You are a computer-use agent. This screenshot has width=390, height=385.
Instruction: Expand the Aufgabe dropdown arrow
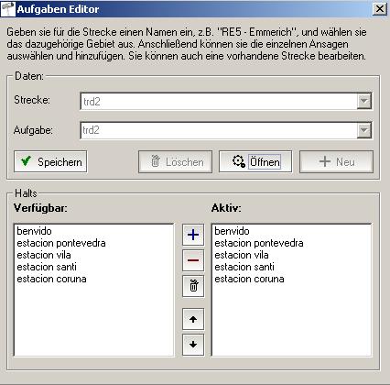click(x=364, y=130)
